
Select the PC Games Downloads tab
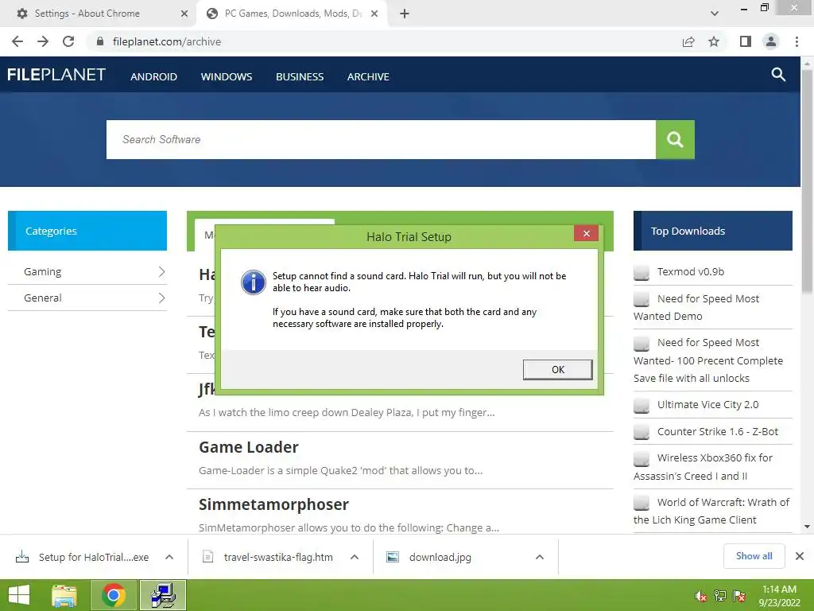[293, 14]
